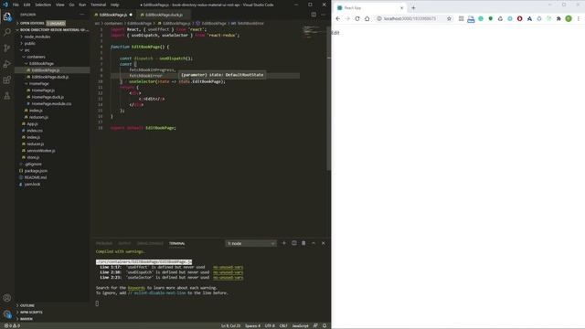
Task: Open the Extensions view
Action: [7, 80]
